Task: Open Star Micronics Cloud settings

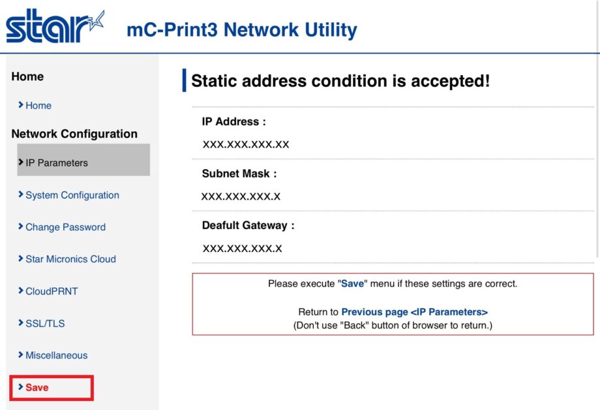Action: click(70, 259)
